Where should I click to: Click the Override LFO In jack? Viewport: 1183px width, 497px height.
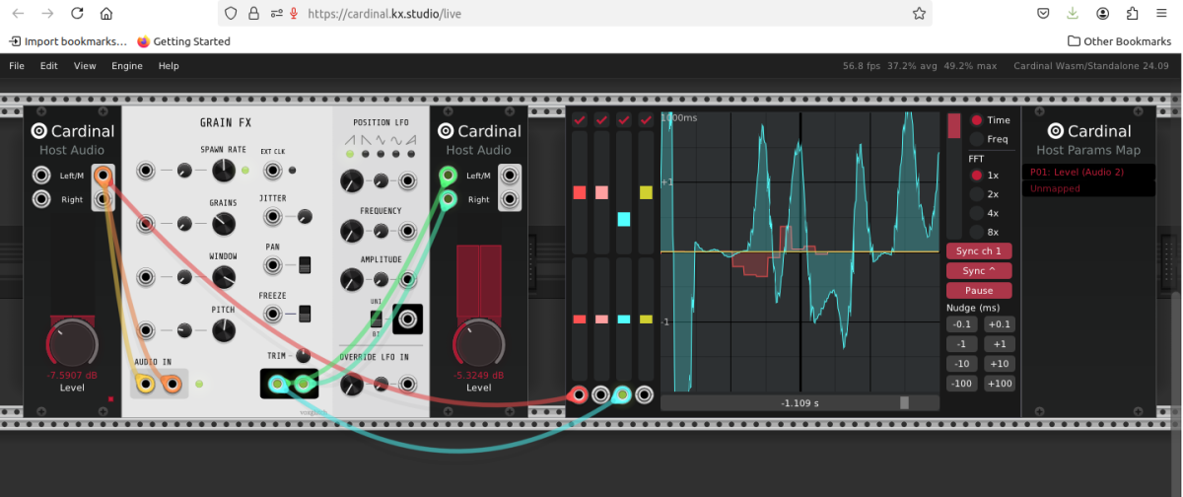tap(408, 385)
